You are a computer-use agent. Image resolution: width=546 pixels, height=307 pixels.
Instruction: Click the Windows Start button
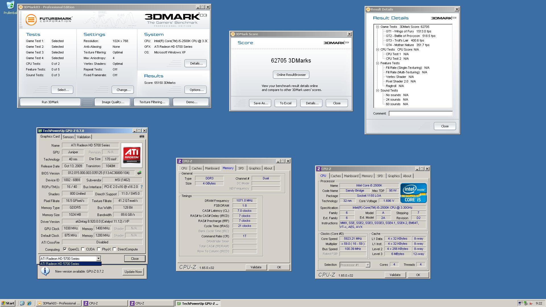(8, 303)
